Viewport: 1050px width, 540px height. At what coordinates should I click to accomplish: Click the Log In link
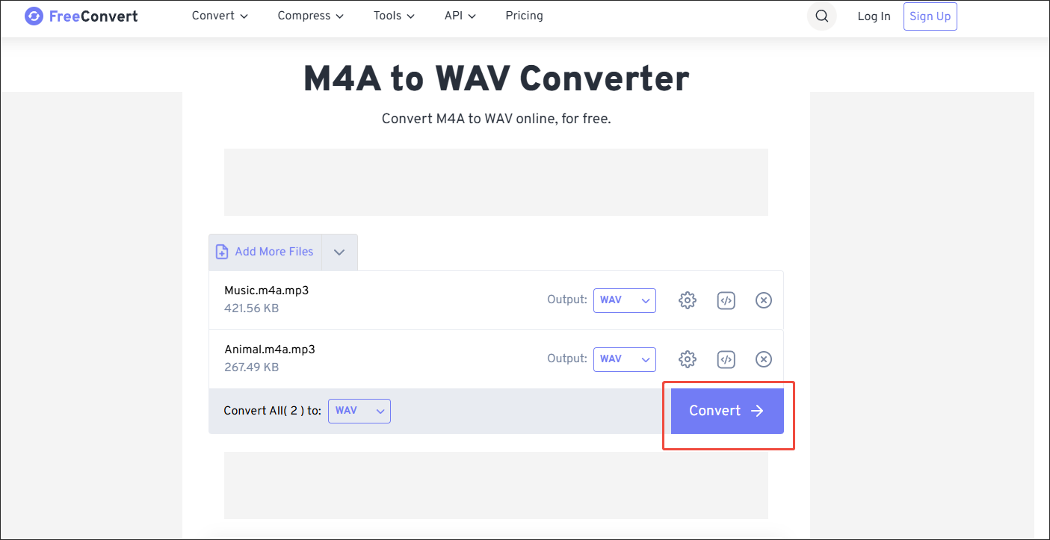tap(874, 16)
